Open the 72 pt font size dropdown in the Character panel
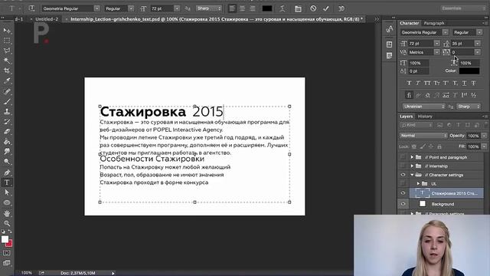The image size is (490, 276). click(437, 44)
